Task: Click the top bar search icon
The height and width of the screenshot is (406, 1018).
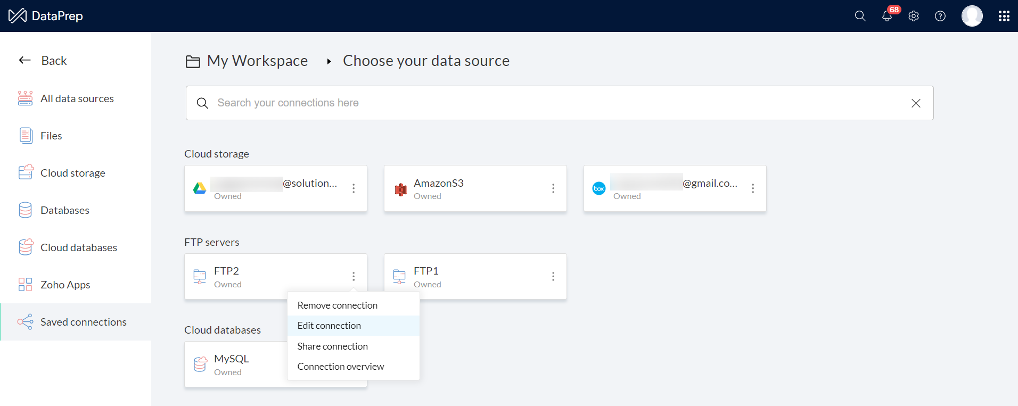Action: tap(860, 16)
